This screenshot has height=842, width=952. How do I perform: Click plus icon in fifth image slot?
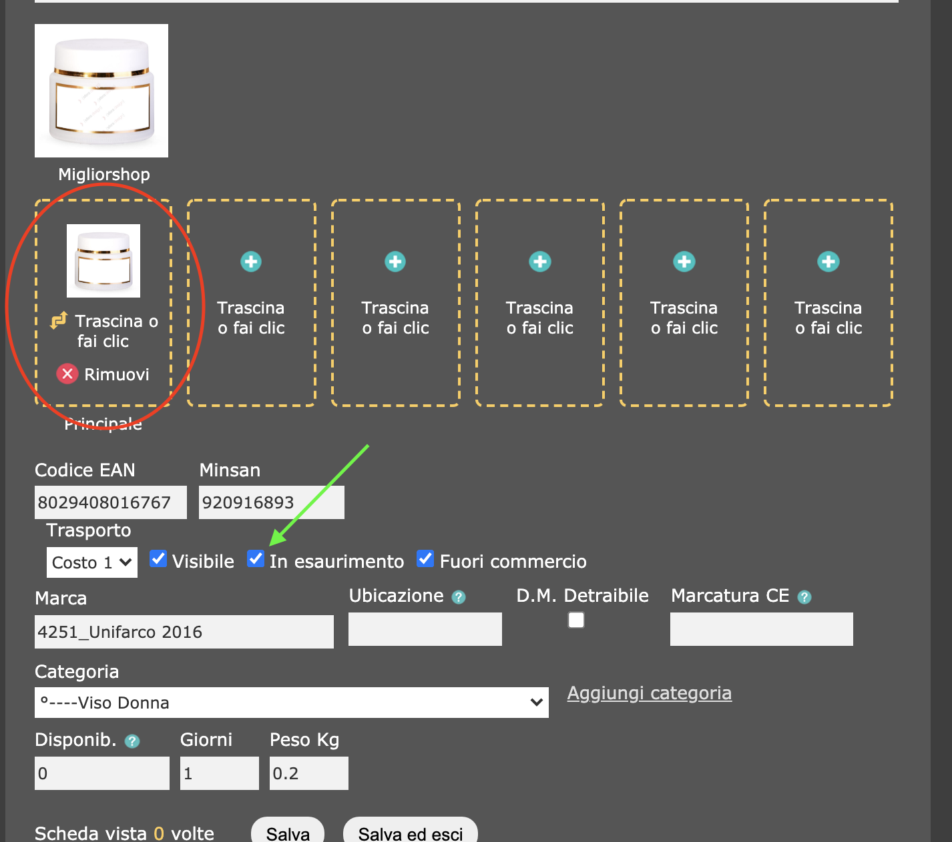click(684, 262)
